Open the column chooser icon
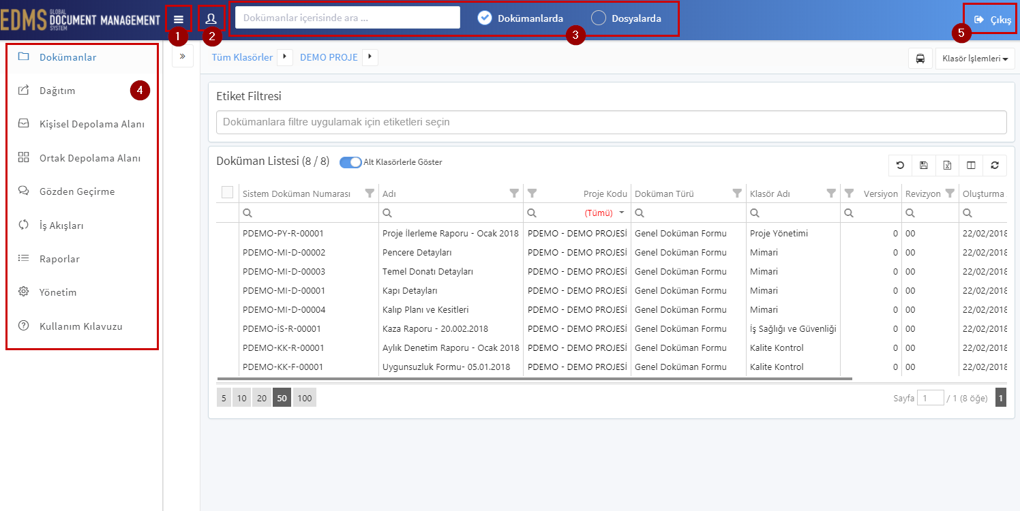Screen dimensions: 1020x511 [x=971, y=165]
